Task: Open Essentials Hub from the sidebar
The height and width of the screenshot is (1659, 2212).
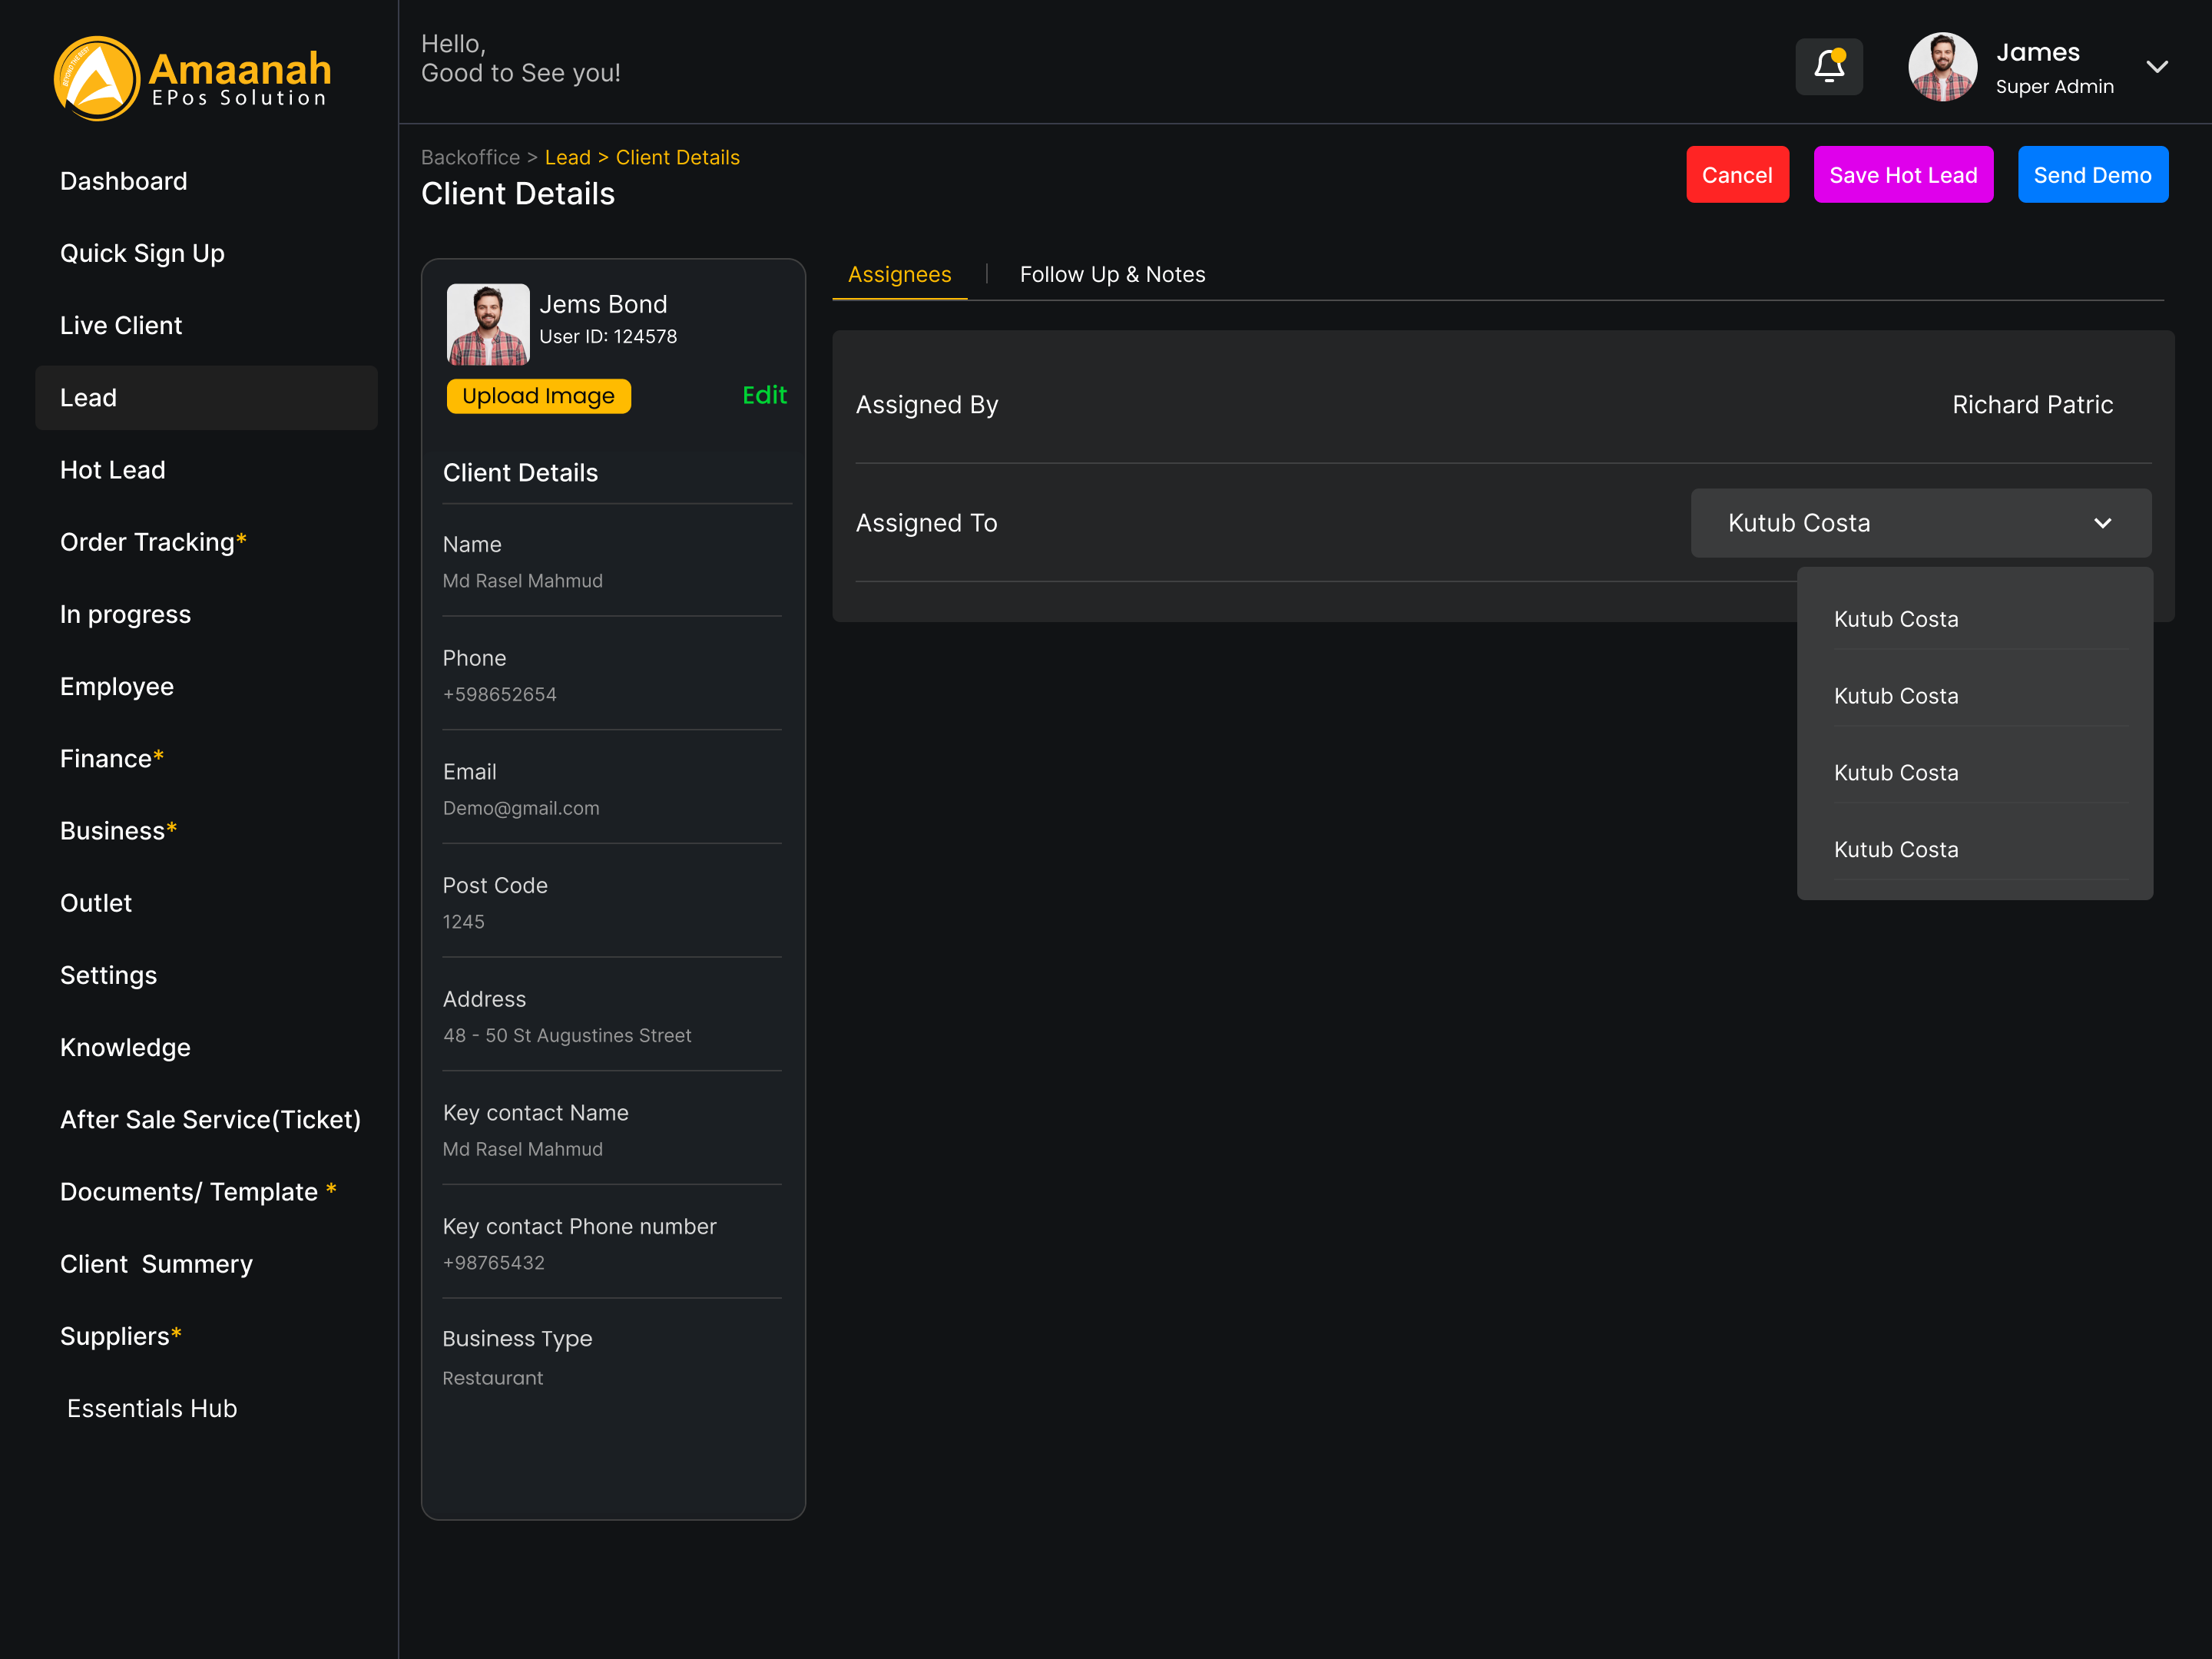Action: click(x=151, y=1408)
